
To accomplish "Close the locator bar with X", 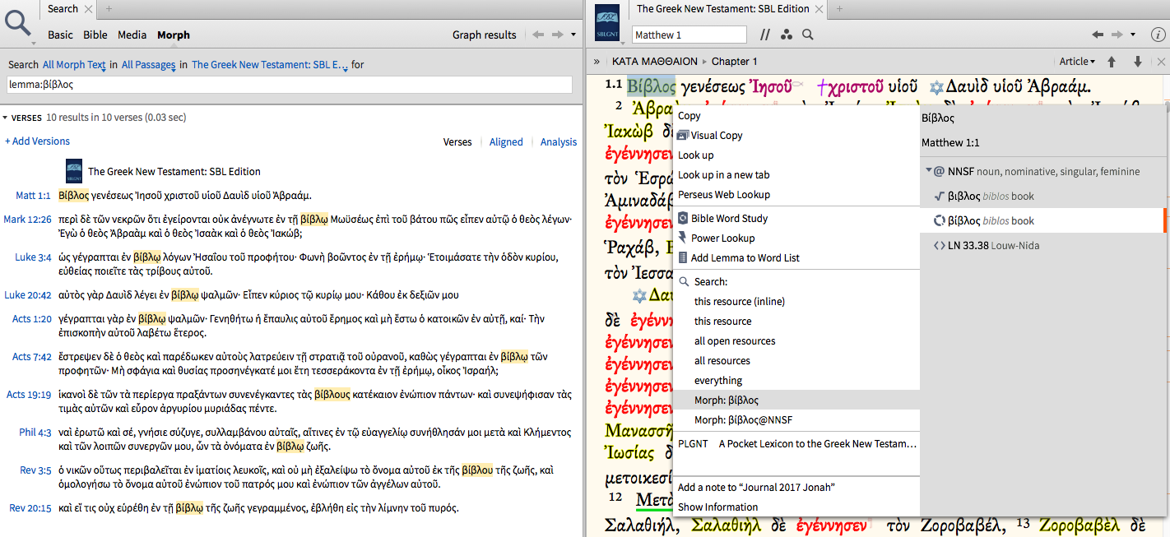I will click(x=1161, y=62).
